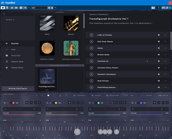Select Favorites in the sidebar

[x=16, y=56]
